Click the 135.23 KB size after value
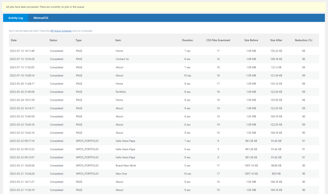 tap(276, 51)
